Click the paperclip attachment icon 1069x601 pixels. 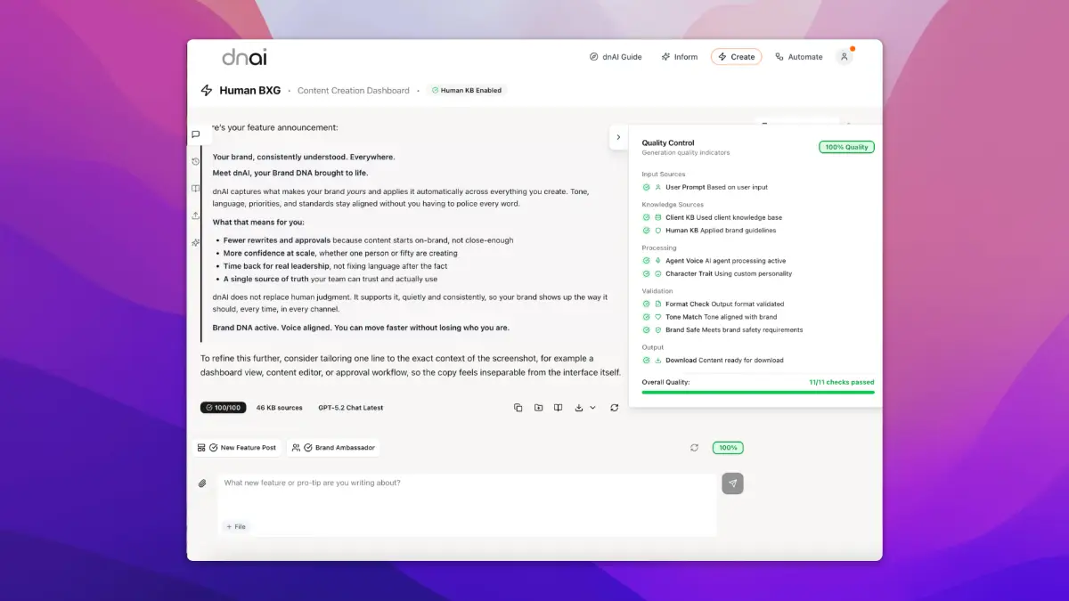202,483
